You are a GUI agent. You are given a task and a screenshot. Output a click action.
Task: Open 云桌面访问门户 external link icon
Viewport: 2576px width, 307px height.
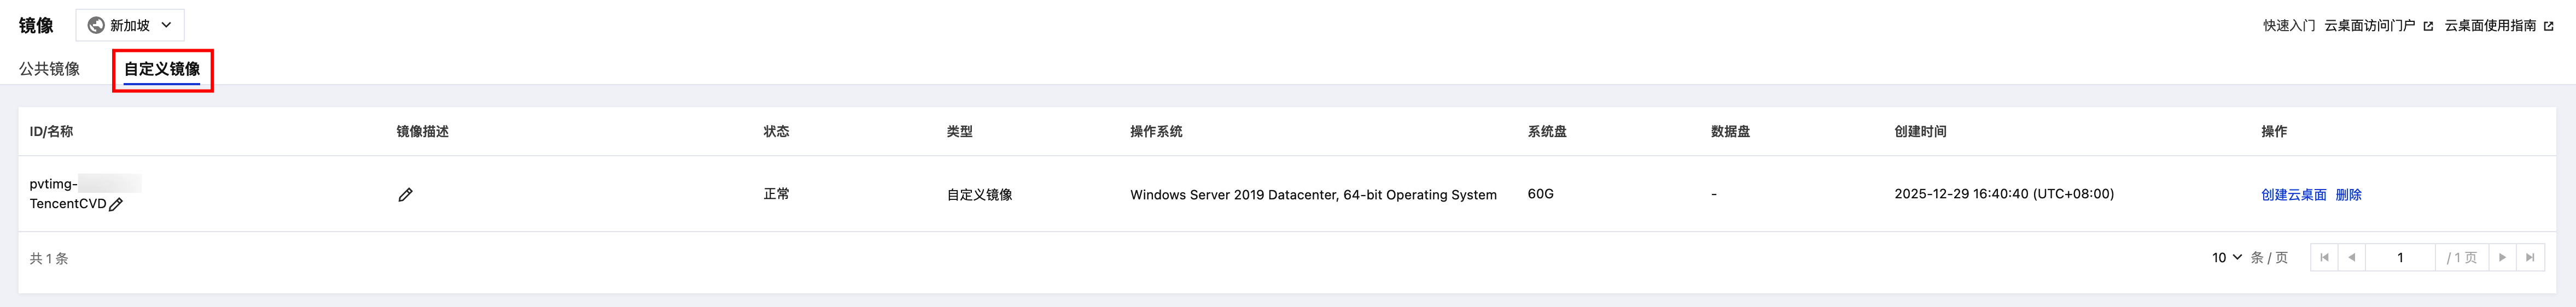pyautogui.click(x=2428, y=26)
